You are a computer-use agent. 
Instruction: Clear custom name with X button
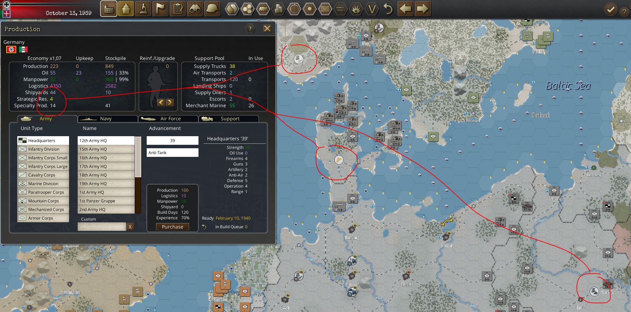130,227
